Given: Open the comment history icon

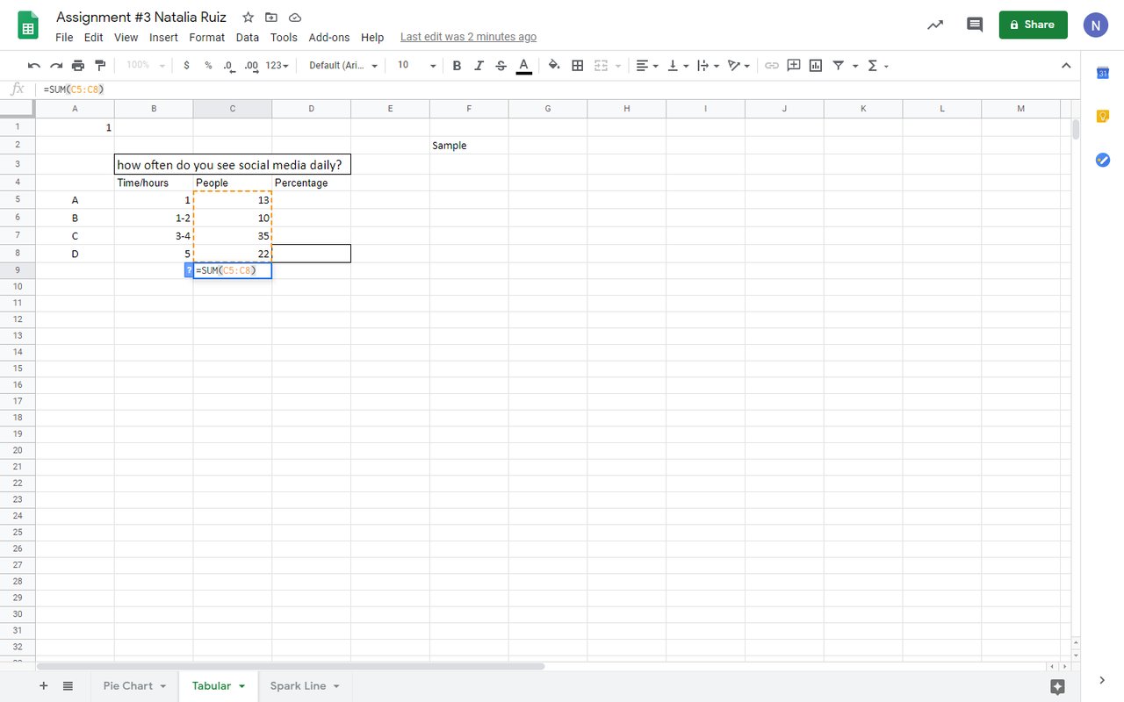Looking at the screenshot, I should click(975, 25).
